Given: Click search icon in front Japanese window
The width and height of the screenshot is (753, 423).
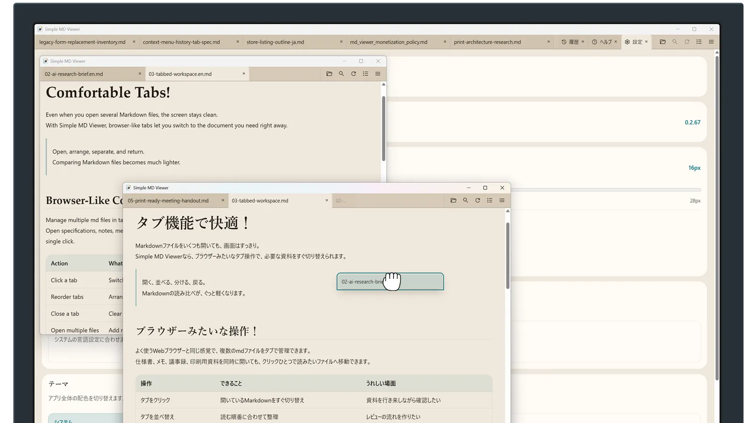Looking at the screenshot, I should click(x=465, y=200).
